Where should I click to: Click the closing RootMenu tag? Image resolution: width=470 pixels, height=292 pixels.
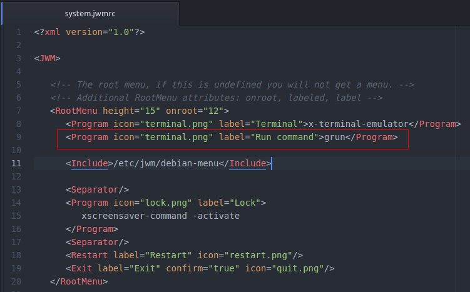coord(79,281)
